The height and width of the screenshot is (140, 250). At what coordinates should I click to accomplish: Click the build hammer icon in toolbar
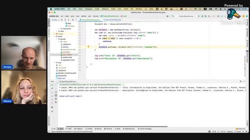click(x=173, y=16)
